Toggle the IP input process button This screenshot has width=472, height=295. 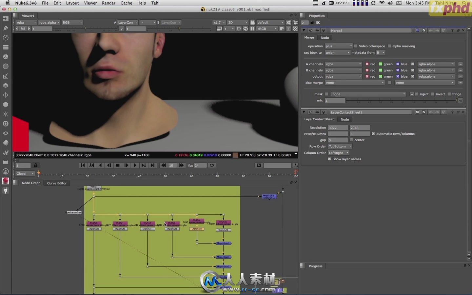(x=282, y=29)
